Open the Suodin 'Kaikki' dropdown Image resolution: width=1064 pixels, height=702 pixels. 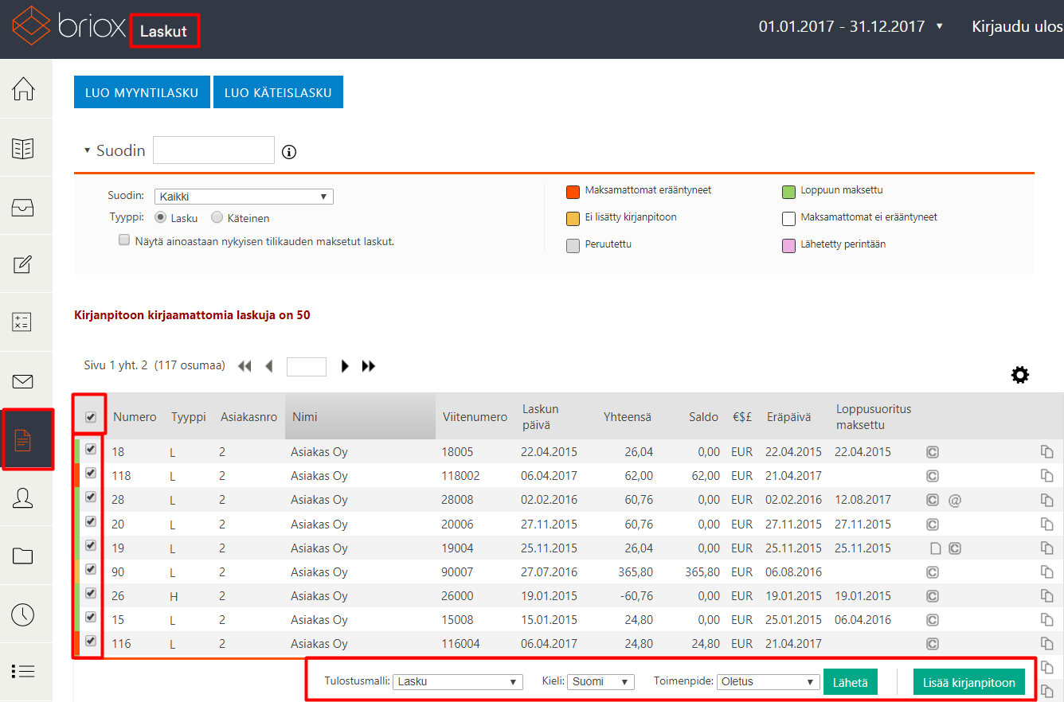click(x=244, y=197)
